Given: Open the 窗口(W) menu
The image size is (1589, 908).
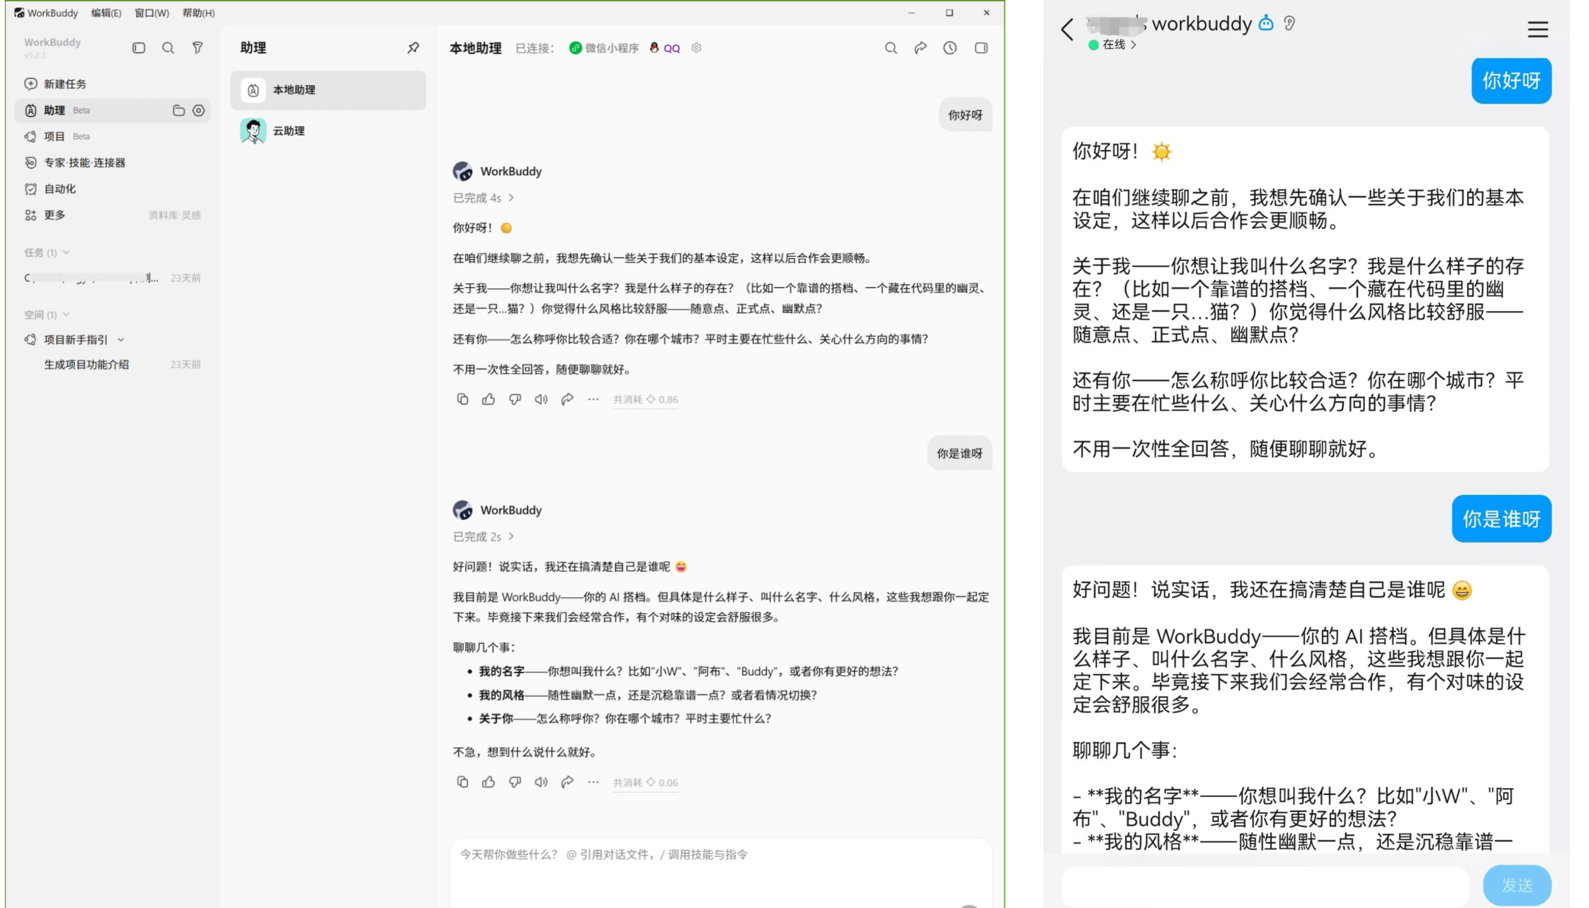Looking at the screenshot, I should click(152, 13).
